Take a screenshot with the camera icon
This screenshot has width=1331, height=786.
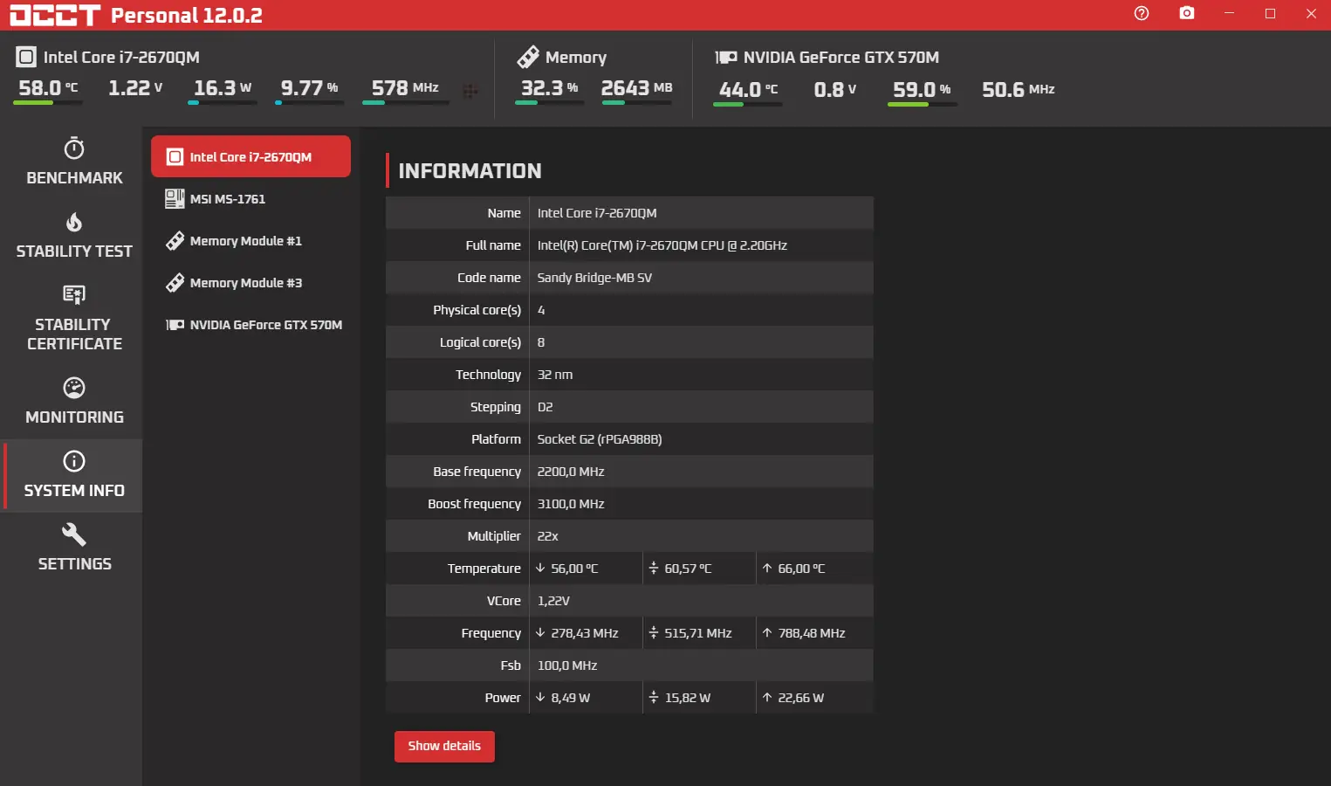click(1187, 13)
